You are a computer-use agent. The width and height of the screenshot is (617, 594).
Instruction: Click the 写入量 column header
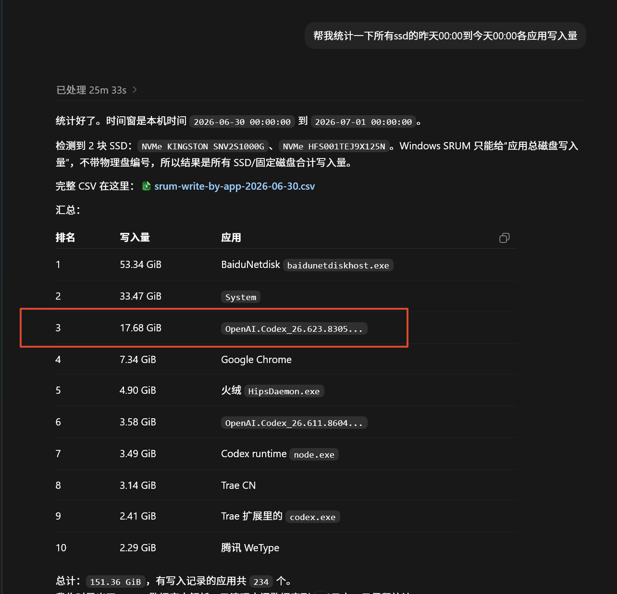135,238
